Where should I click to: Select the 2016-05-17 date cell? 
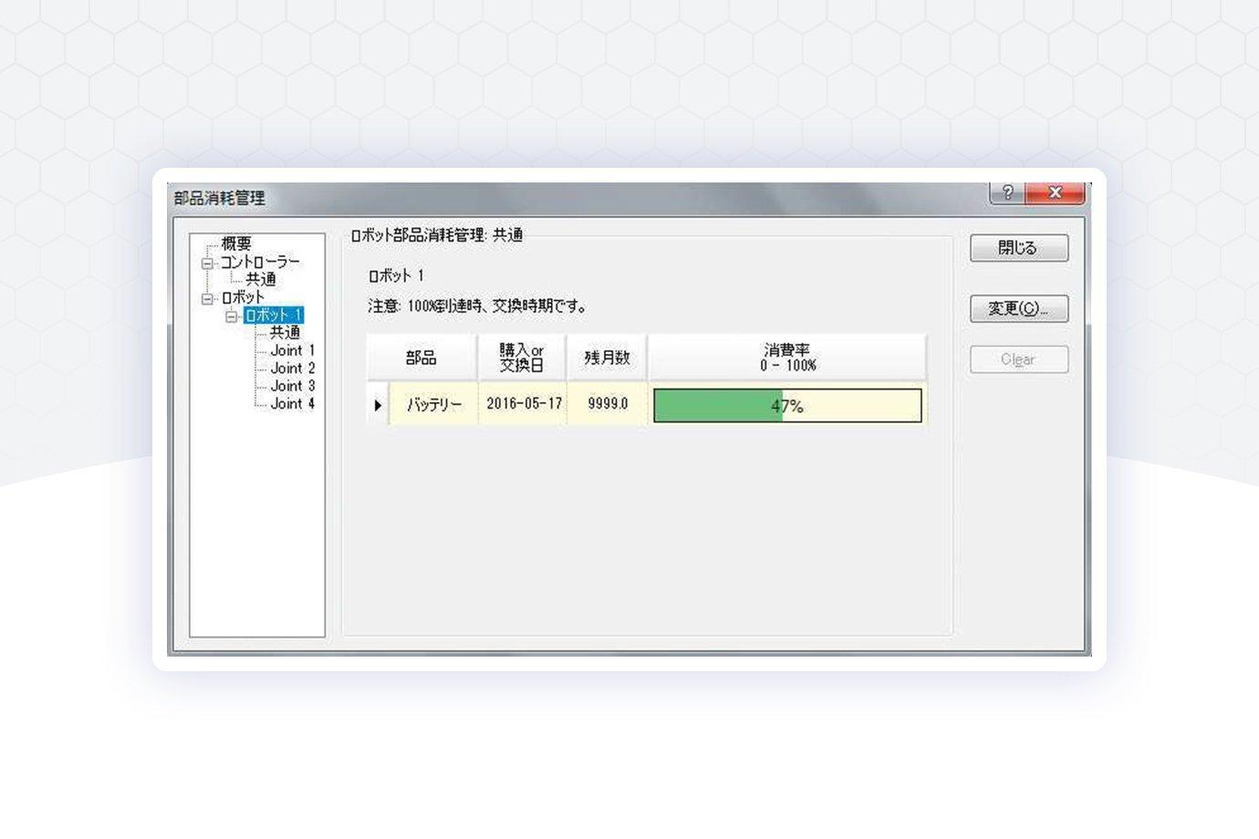[524, 404]
